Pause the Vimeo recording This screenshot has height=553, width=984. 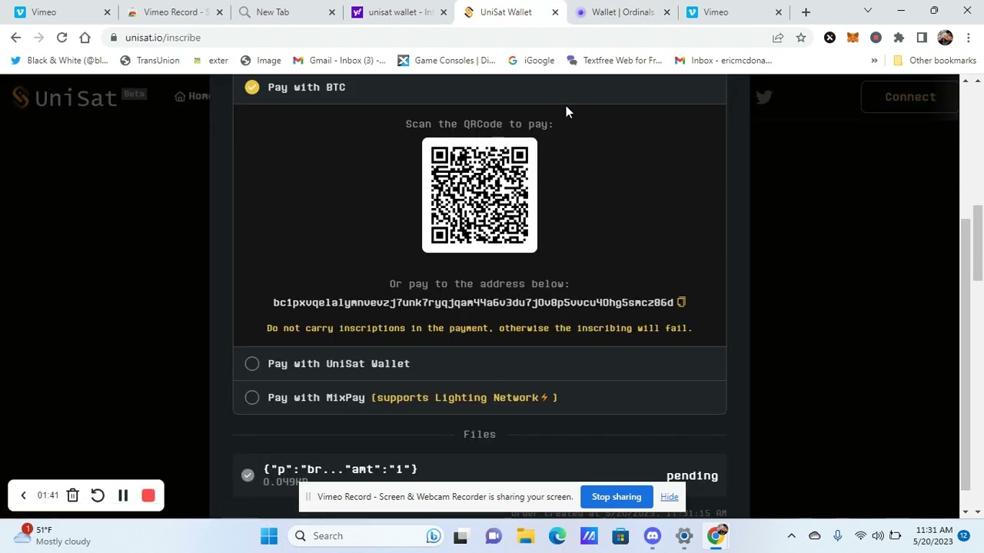click(123, 495)
